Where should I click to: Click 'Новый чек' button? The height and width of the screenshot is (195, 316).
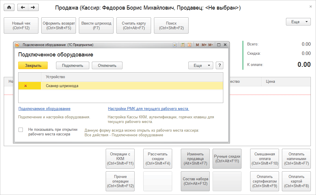(21, 25)
